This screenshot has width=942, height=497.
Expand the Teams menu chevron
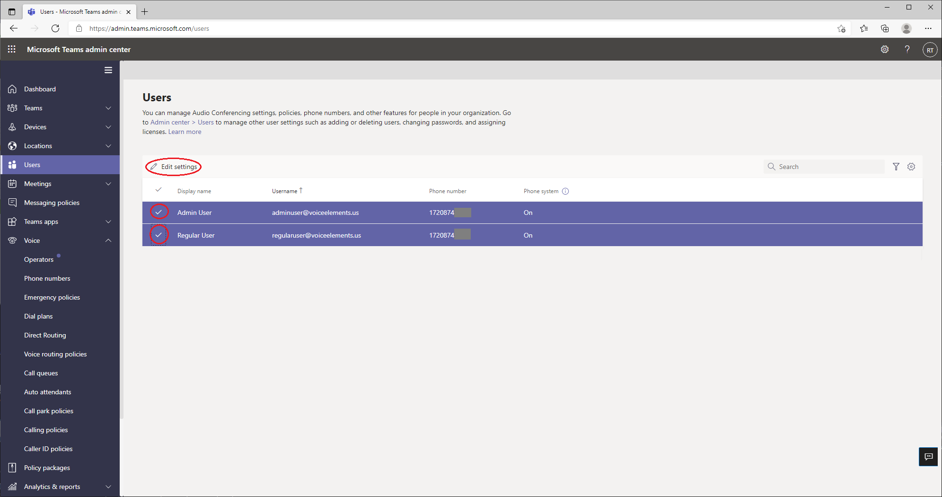[x=108, y=108]
